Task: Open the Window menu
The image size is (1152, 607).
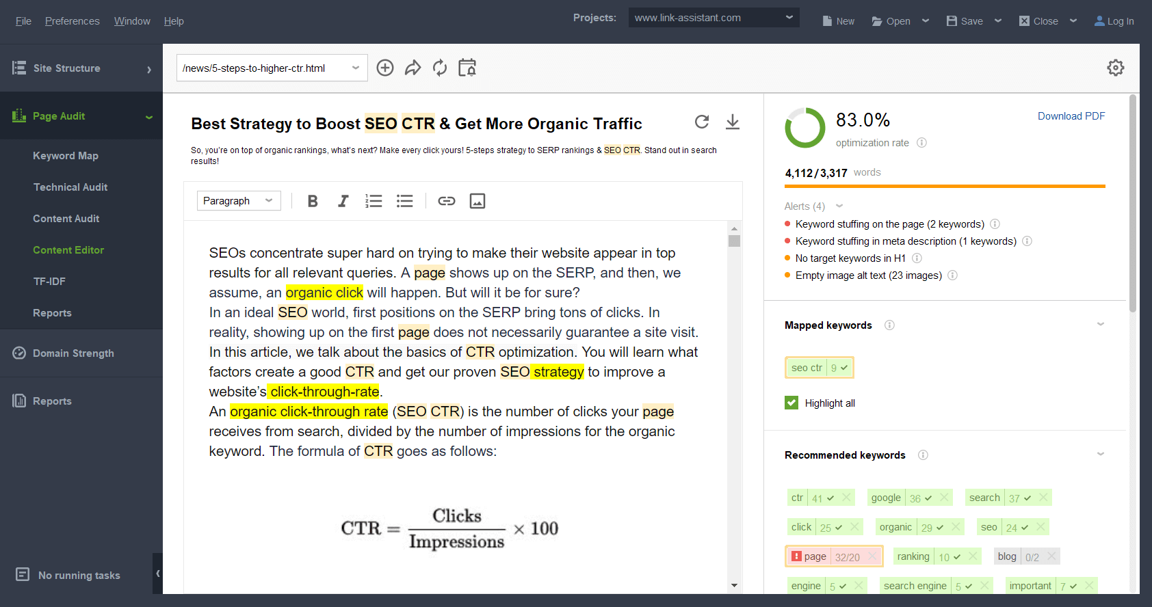Action: [132, 21]
